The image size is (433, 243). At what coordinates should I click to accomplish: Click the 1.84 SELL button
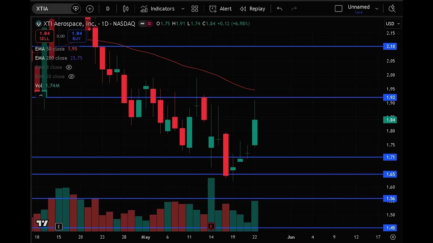(44, 36)
